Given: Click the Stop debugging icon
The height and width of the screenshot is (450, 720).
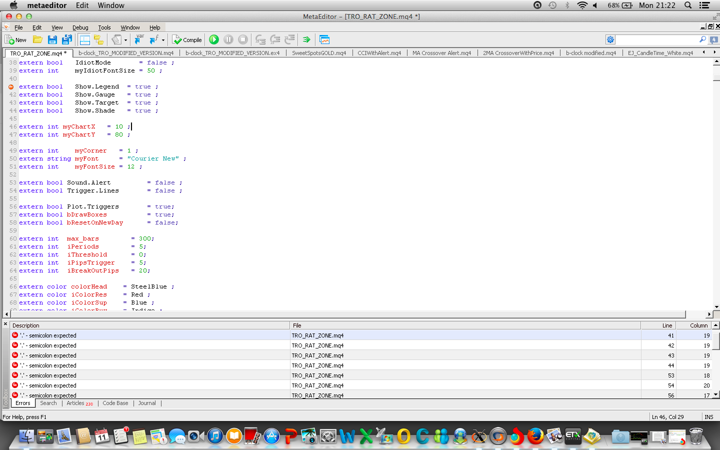Looking at the screenshot, I should 242,39.
